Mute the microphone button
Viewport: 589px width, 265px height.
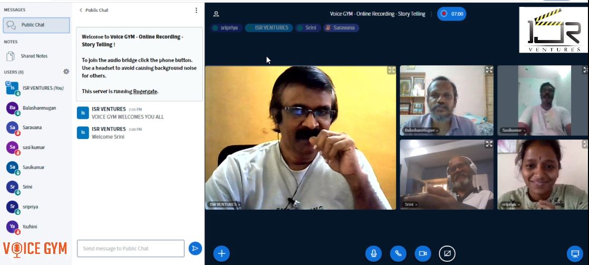click(x=374, y=253)
